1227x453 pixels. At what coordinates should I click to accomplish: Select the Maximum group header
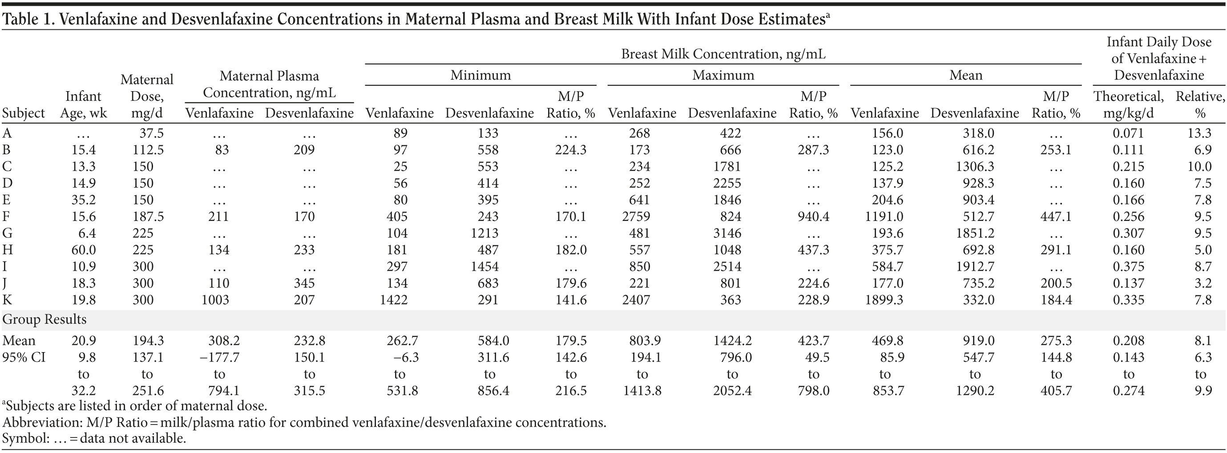tap(722, 75)
